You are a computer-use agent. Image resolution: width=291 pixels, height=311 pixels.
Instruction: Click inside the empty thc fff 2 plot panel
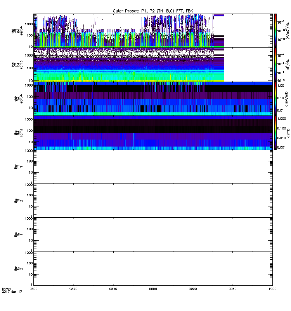click(153, 201)
